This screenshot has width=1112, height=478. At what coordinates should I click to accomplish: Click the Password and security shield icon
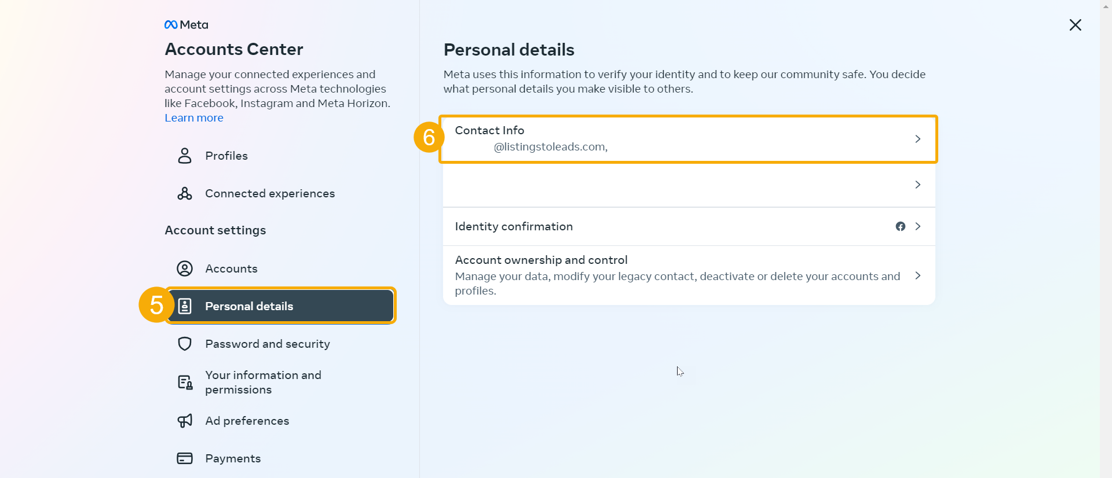[x=185, y=344]
